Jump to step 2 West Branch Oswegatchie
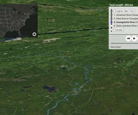Screen dimensions: 138x115 click(126, 19)
